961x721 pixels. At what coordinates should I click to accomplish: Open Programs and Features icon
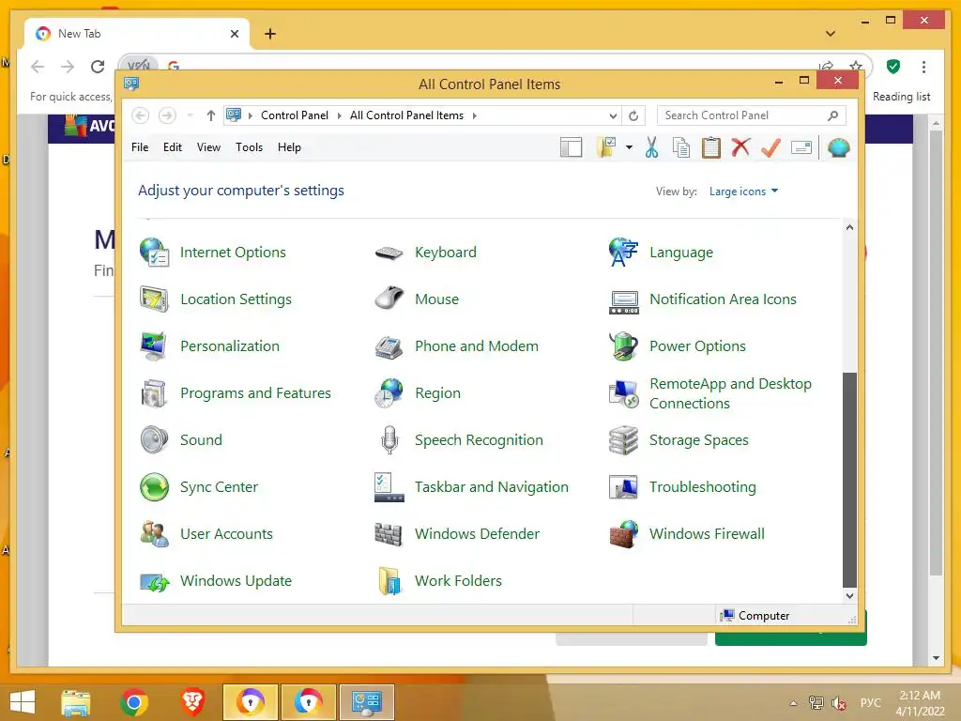coord(154,393)
